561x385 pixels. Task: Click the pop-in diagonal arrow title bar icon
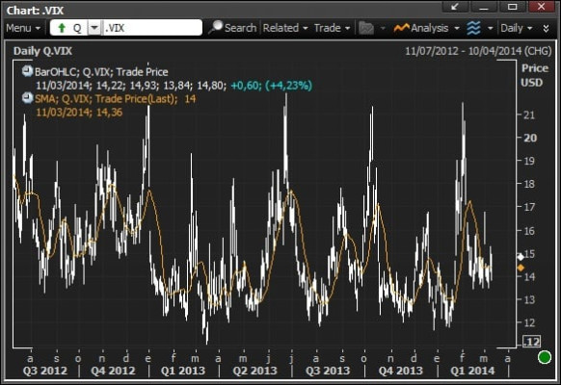455,7
